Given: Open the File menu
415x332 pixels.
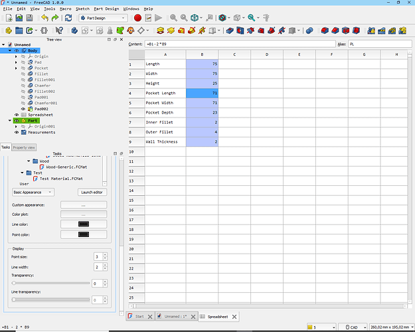Looking at the screenshot, I should [8, 9].
